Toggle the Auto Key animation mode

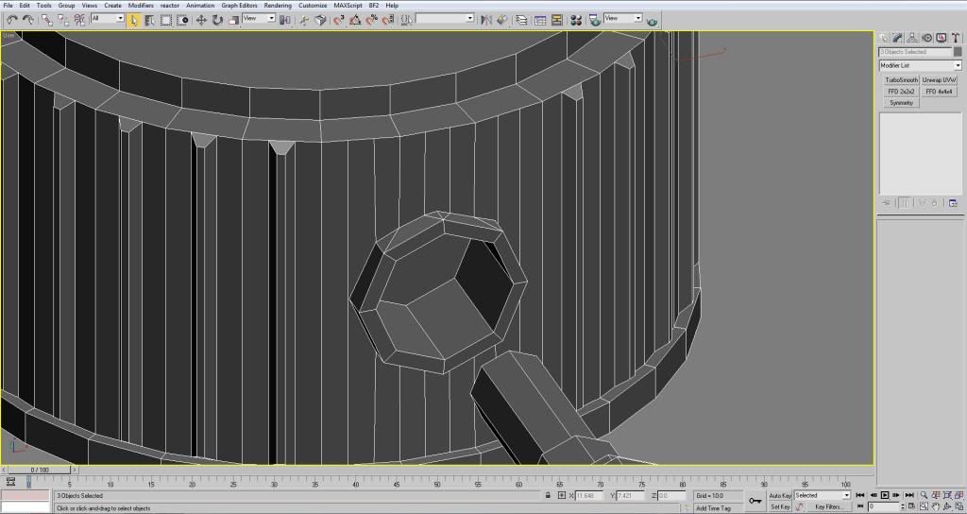(780, 495)
